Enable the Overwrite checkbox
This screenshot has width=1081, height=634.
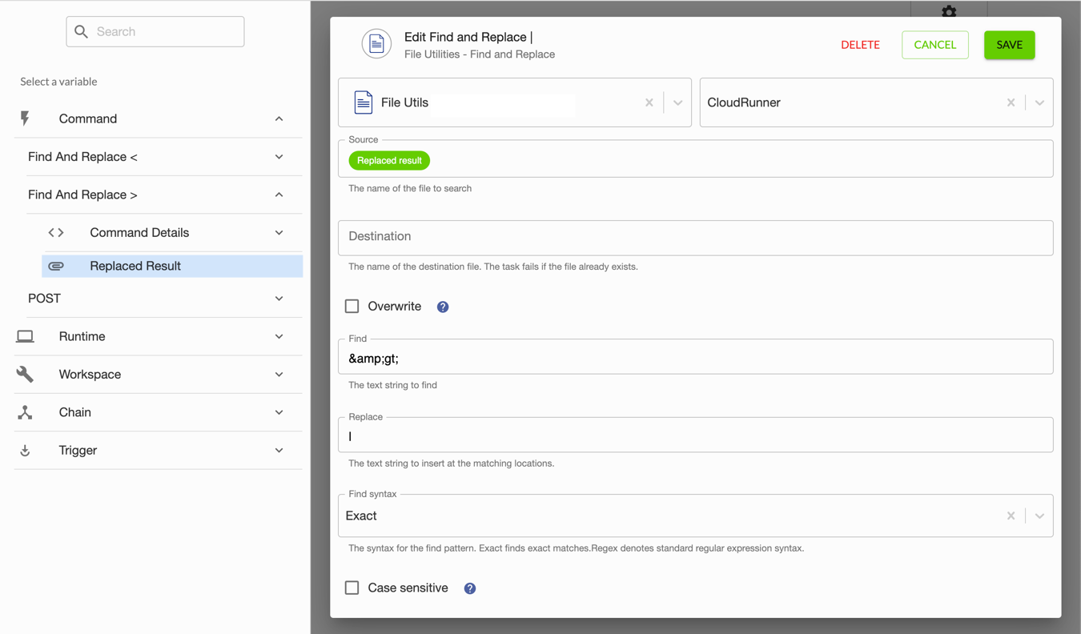pyautogui.click(x=352, y=307)
